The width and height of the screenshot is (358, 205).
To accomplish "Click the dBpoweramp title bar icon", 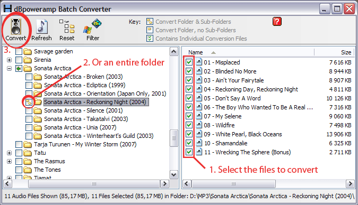I will point(7,9).
